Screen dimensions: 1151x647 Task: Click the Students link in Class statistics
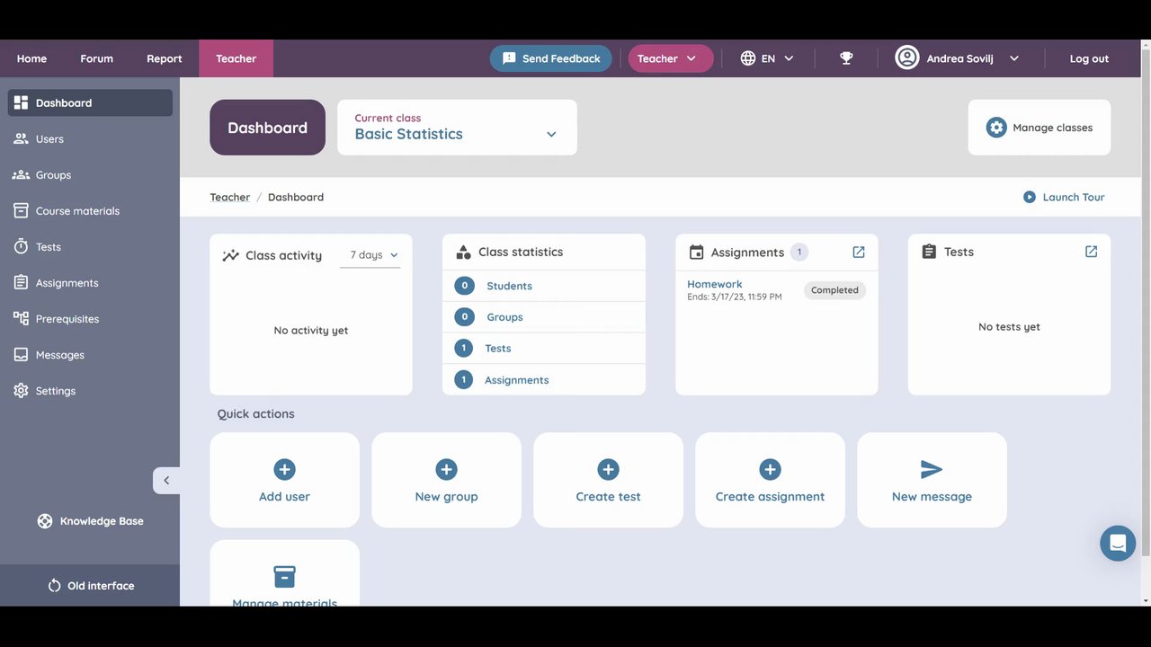click(x=509, y=286)
